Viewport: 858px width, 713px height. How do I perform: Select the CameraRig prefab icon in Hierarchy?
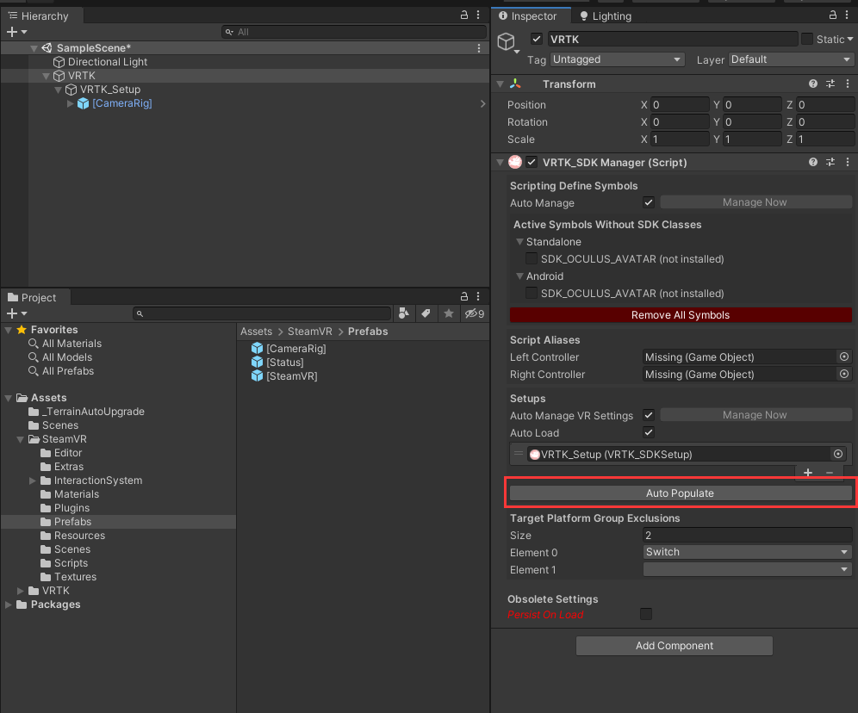(84, 103)
